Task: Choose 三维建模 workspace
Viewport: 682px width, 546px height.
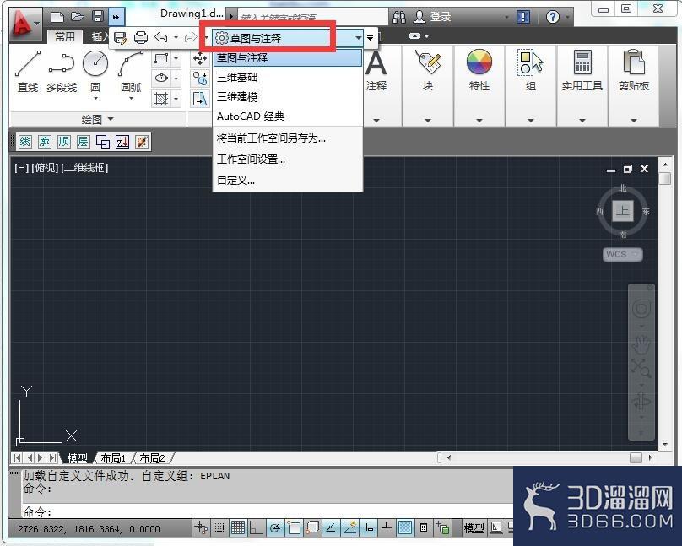Action: 288,97
